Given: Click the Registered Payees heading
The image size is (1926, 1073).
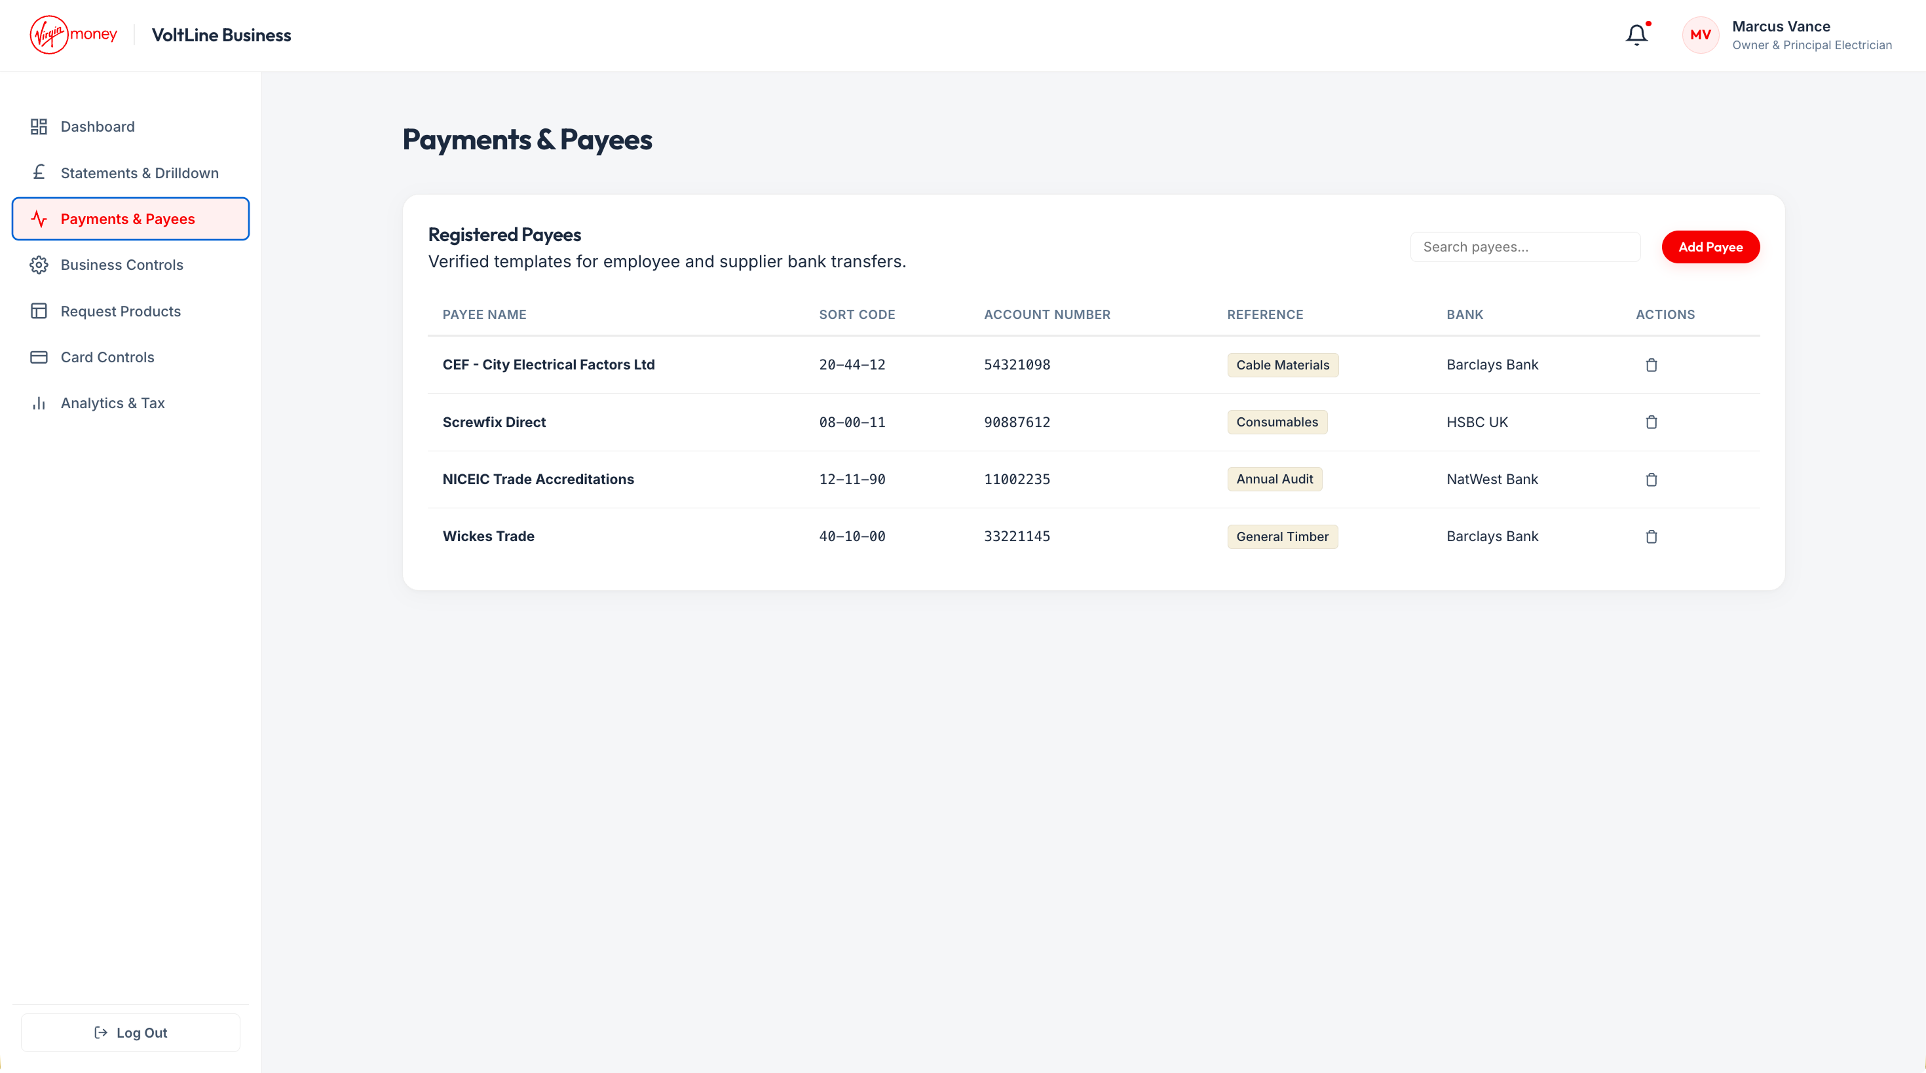Looking at the screenshot, I should point(504,235).
